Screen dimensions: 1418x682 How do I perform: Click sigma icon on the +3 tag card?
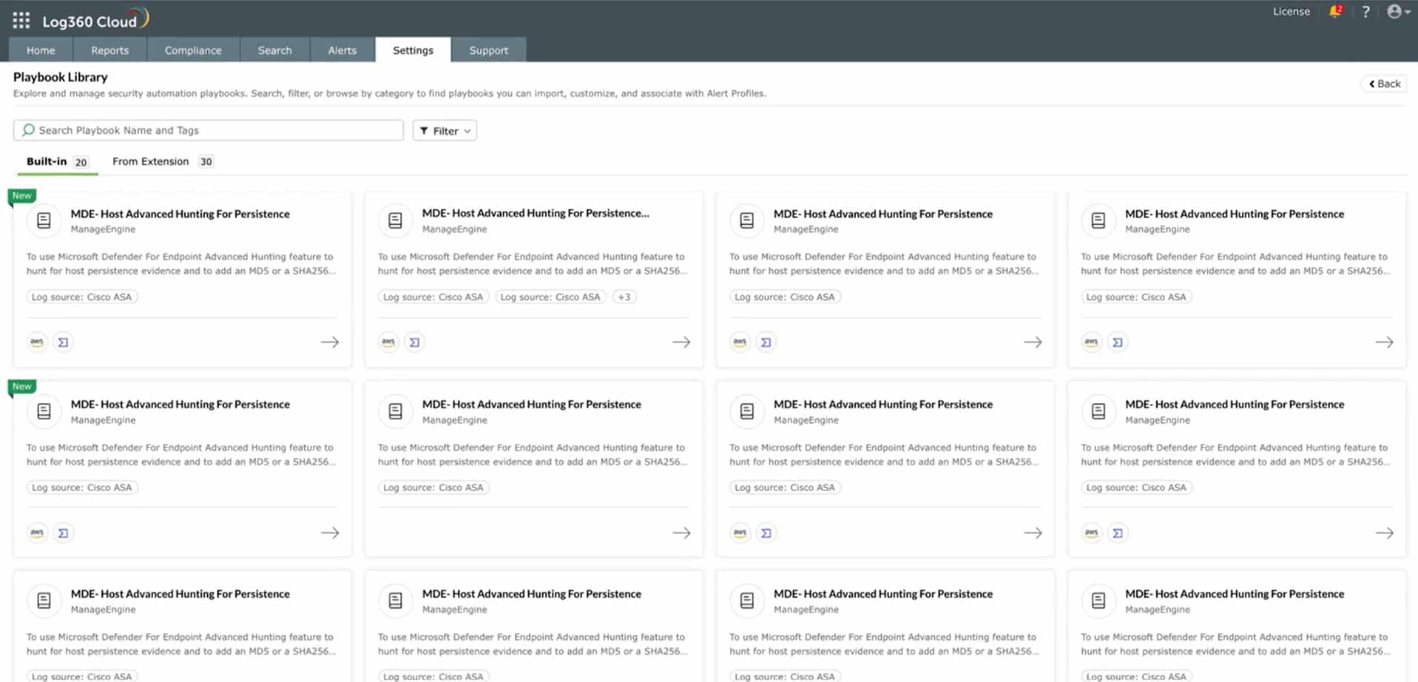415,342
